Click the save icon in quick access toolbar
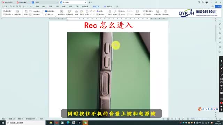This screenshot has width=223, height=125. [x=11, y=6]
